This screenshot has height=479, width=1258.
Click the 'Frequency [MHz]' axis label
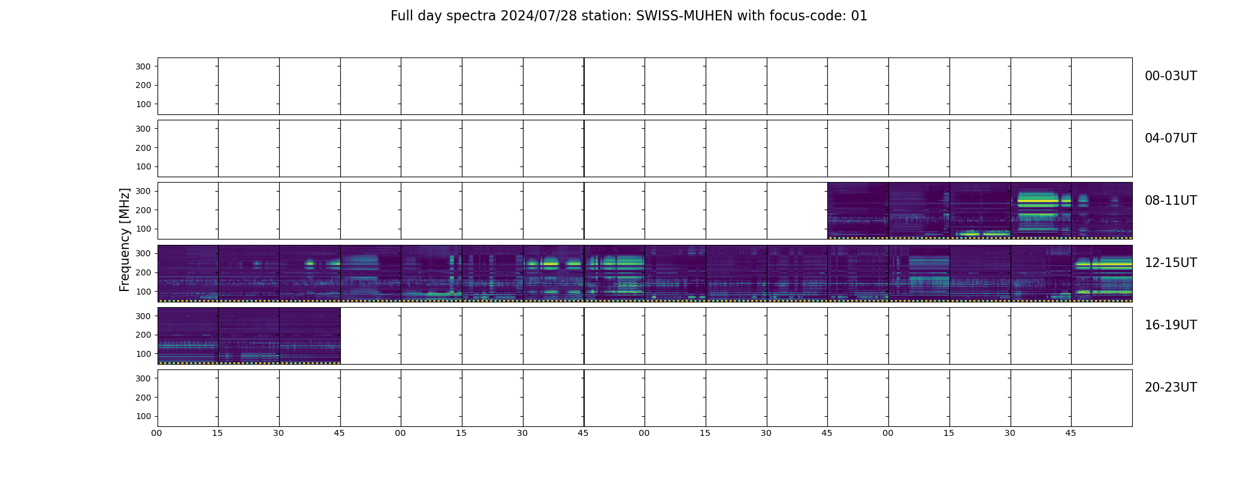click(x=125, y=240)
